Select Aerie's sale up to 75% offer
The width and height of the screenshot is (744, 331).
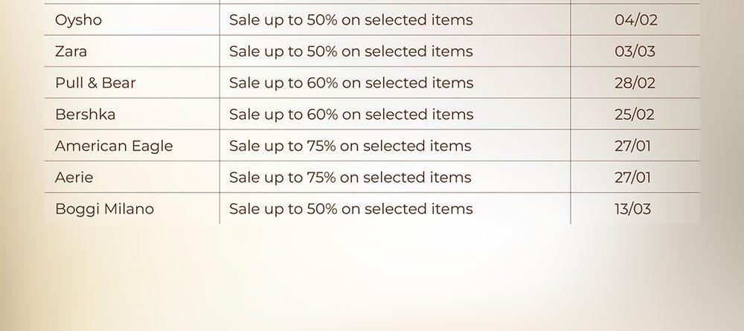[x=350, y=177]
